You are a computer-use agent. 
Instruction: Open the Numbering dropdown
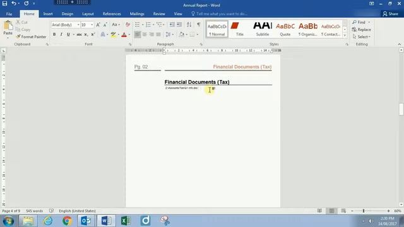153,25
